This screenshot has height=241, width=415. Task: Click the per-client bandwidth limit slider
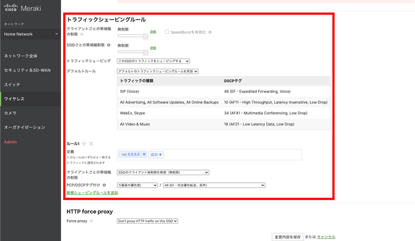133,36
